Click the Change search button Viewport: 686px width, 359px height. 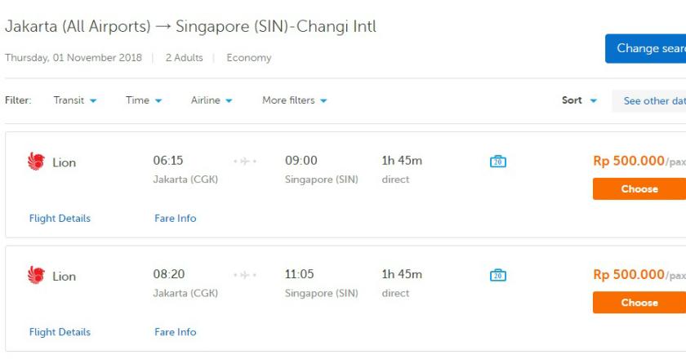[x=647, y=48]
